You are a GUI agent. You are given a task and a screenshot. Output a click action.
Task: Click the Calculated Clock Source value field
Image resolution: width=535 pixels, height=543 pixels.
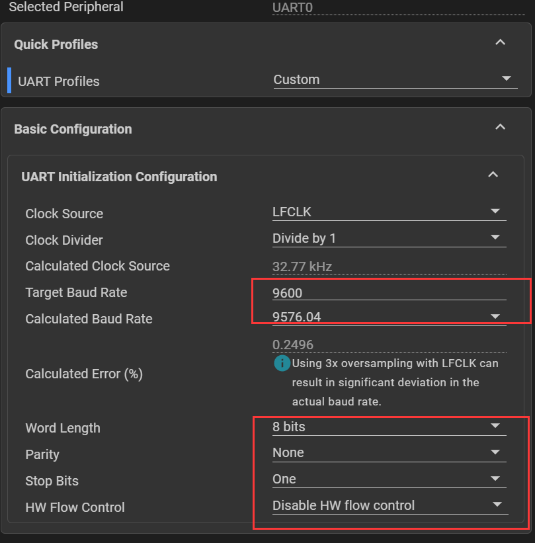pyautogui.click(x=389, y=267)
